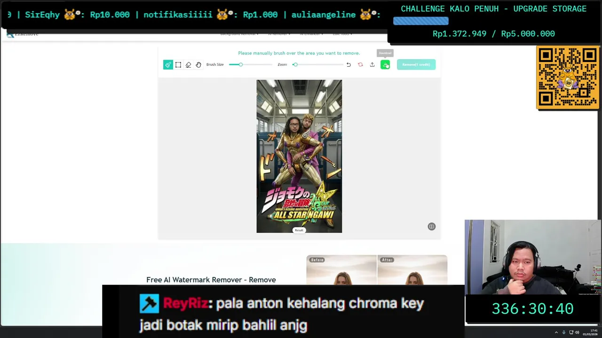Screen dimensions: 602x338
Task: Click the webcam overlay video
Action: click(533, 257)
